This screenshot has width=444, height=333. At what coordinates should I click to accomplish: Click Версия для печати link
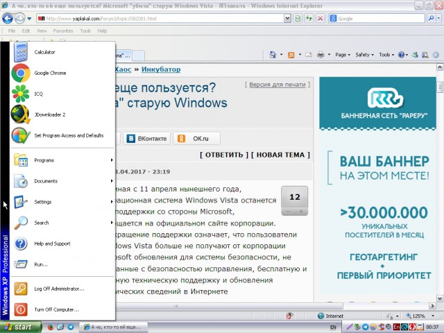277,85
